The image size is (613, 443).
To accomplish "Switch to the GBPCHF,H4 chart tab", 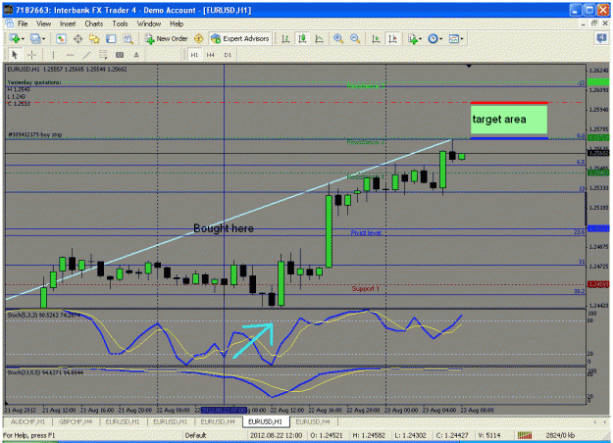I will pos(76,421).
